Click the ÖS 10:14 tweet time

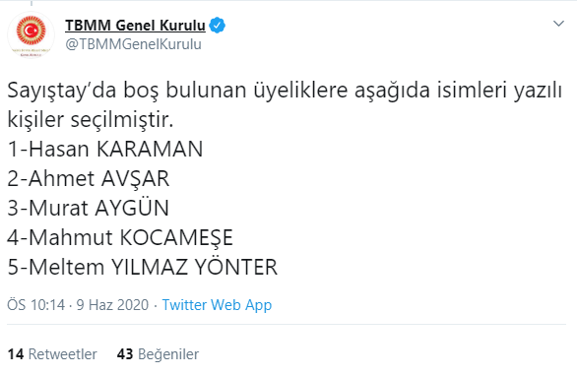(x=35, y=305)
